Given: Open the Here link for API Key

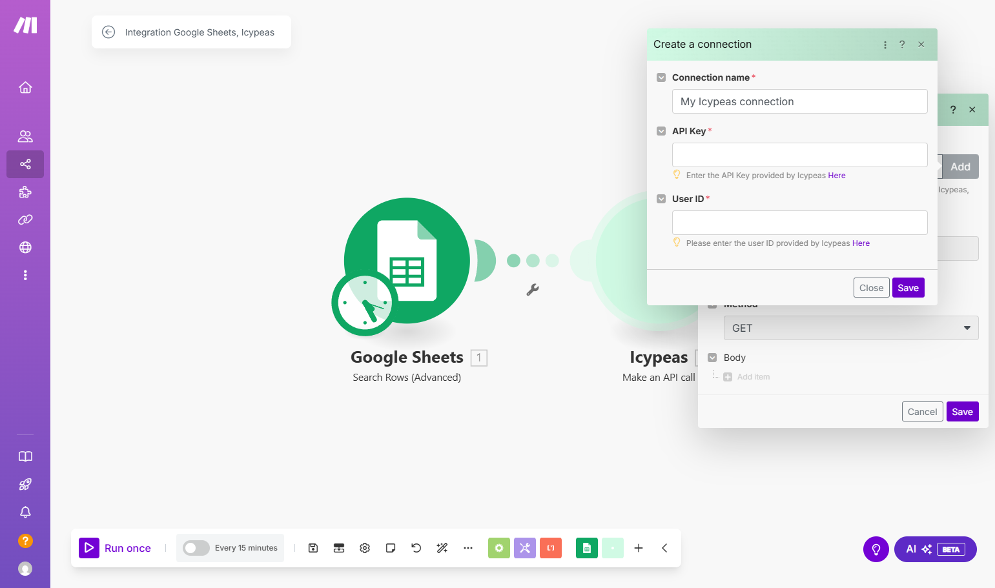Looking at the screenshot, I should click(837, 176).
